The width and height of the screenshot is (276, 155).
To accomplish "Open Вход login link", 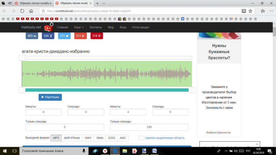I will point(123,27).
